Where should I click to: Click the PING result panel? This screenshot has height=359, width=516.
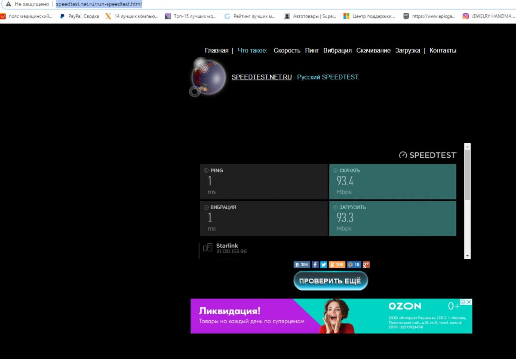(x=264, y=181)
